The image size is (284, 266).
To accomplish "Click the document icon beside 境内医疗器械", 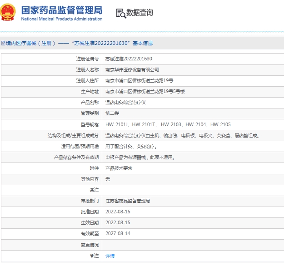I will pos(3,43).
